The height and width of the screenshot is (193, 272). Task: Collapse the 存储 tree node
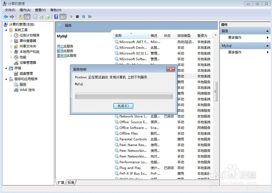(6, 68)
